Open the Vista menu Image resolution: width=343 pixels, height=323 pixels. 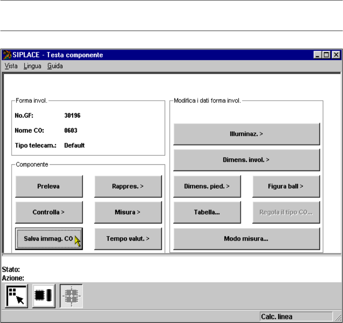pos(11,66)
